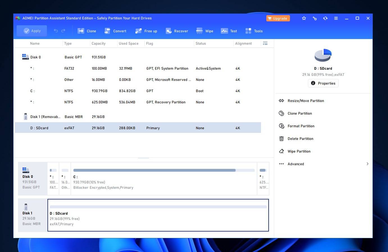The height and width of the screenshot is (252, 388).
Task: Launch the Free up space tool
Action: click(146, 31)
